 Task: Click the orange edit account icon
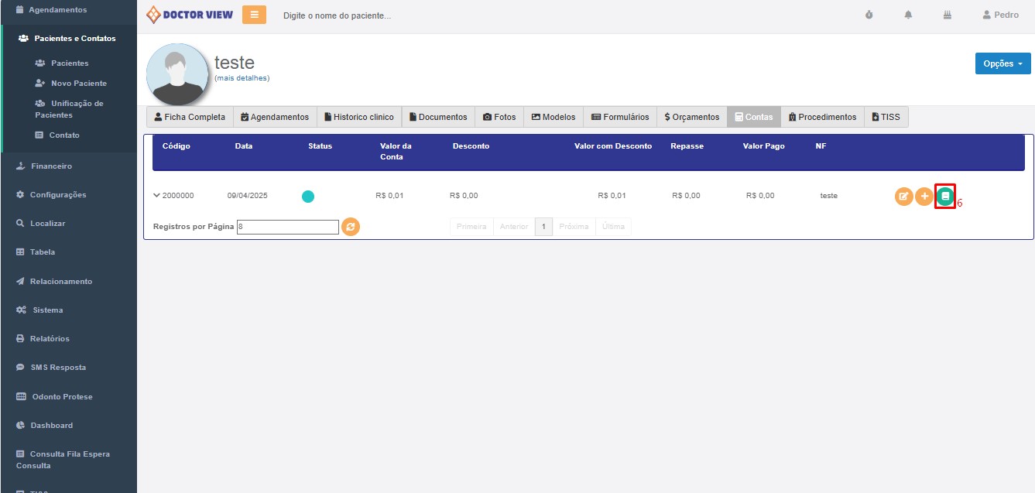[903, 197]
